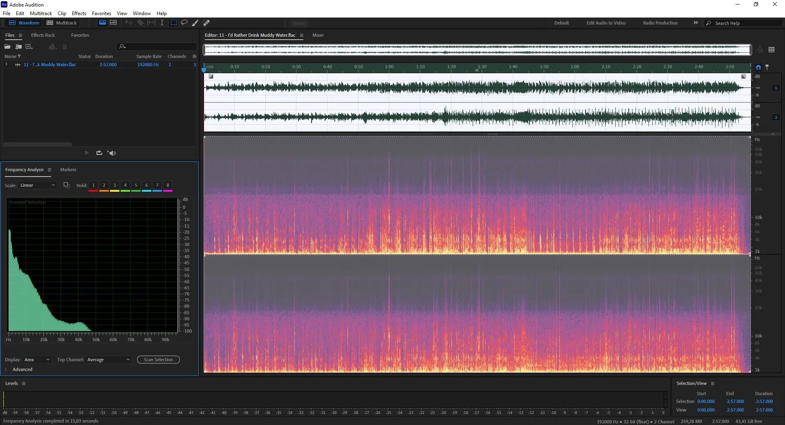
Task: Select the Move tool in toolbar
Action: coord(129,23)
